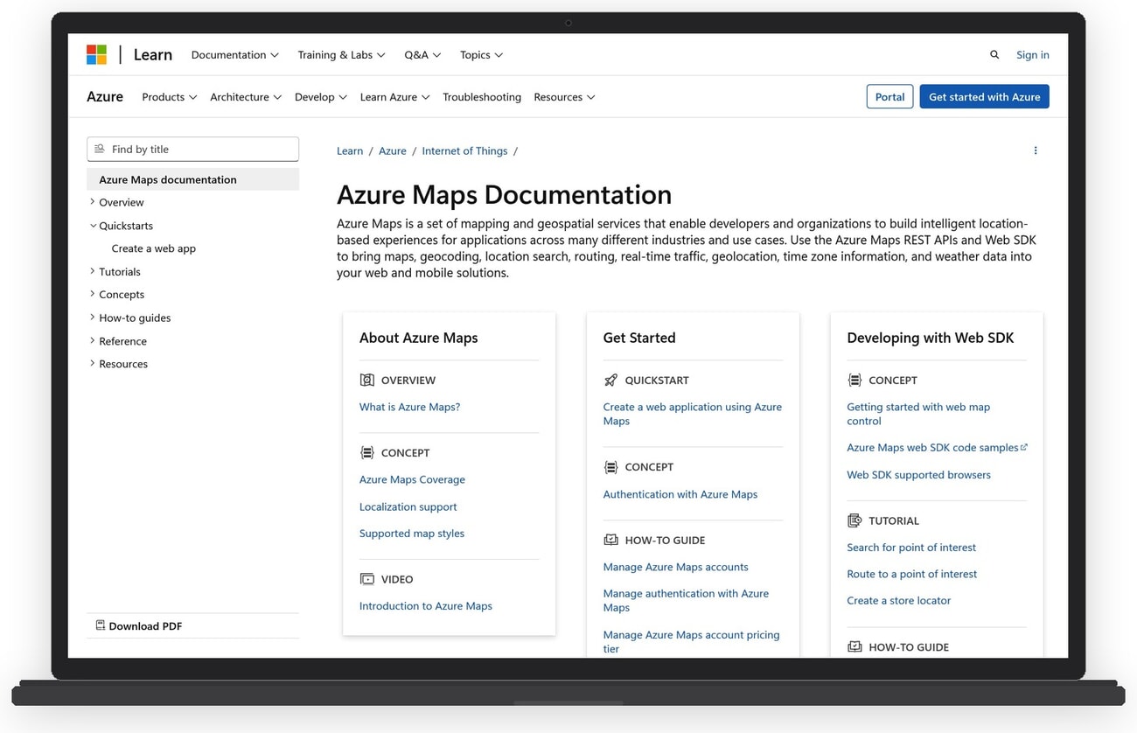Click the external link icon beside code samples
1137x733 pixels.
point(1025,447)
